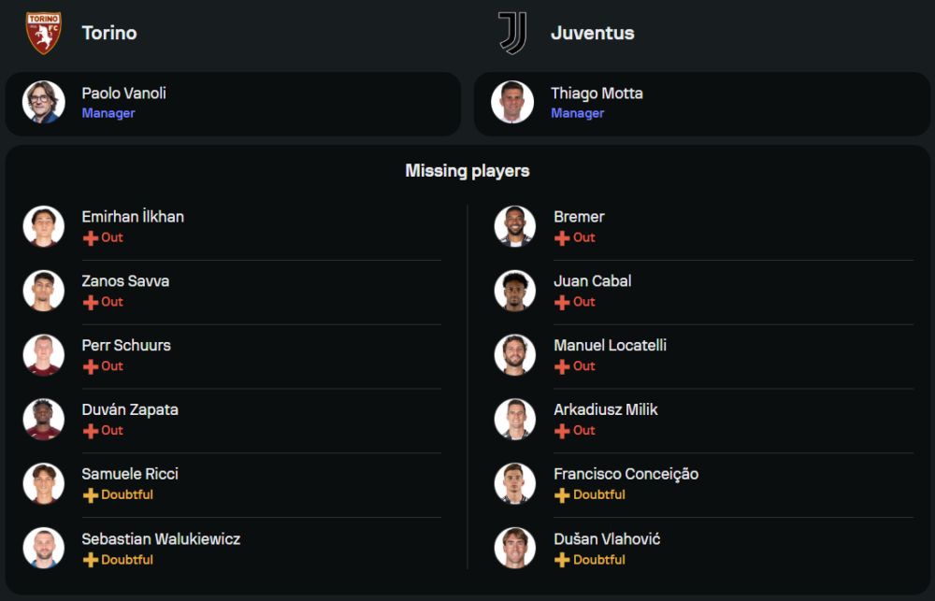Open Manuel Locatelli's player profile name
935x601 pixels.
click(x=610, y=346)
